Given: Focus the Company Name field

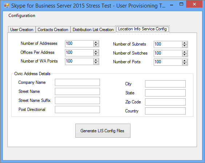Looking at the screenshot, I should pyautogui.click(x=77, y=82).
